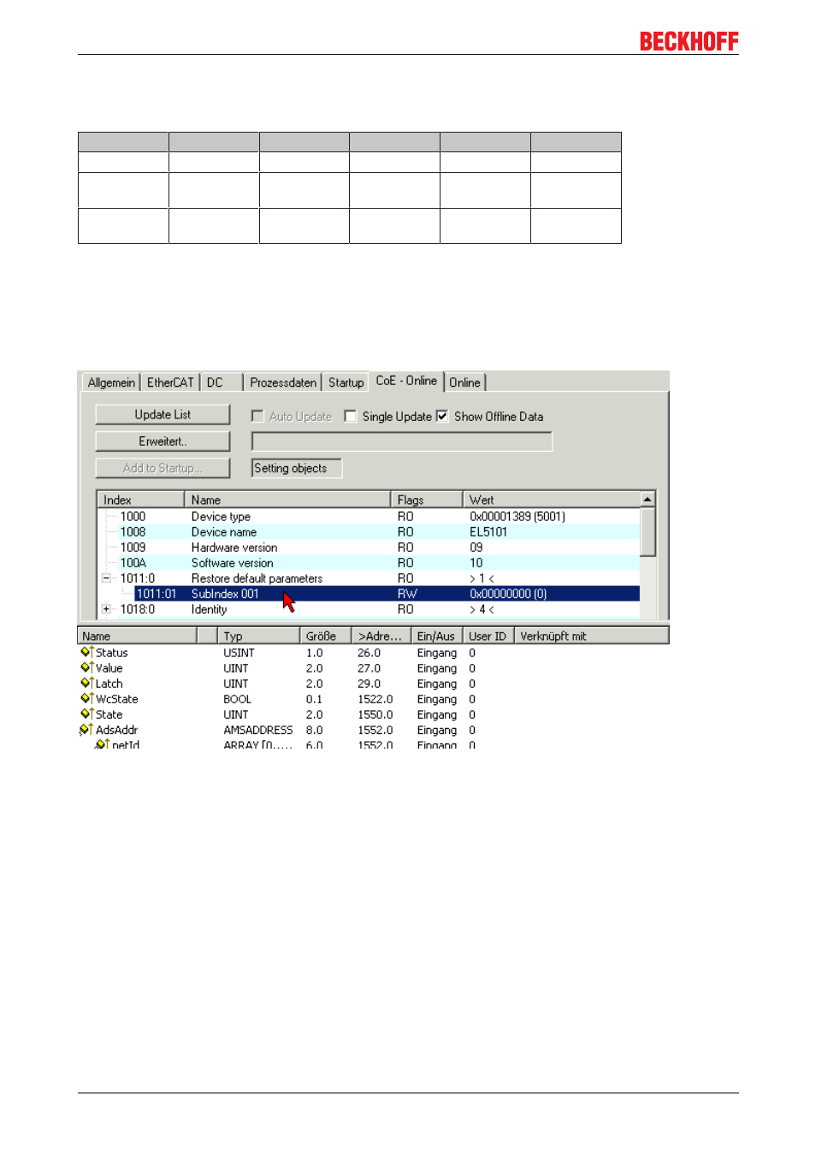This screenshot has height=1155, width=816.
Task: Click the Value variable icon
Action: click(86, 667)
